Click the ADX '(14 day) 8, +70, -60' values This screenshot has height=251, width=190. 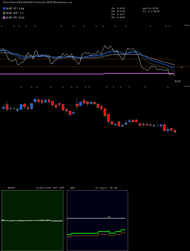[x=106, y=188]
